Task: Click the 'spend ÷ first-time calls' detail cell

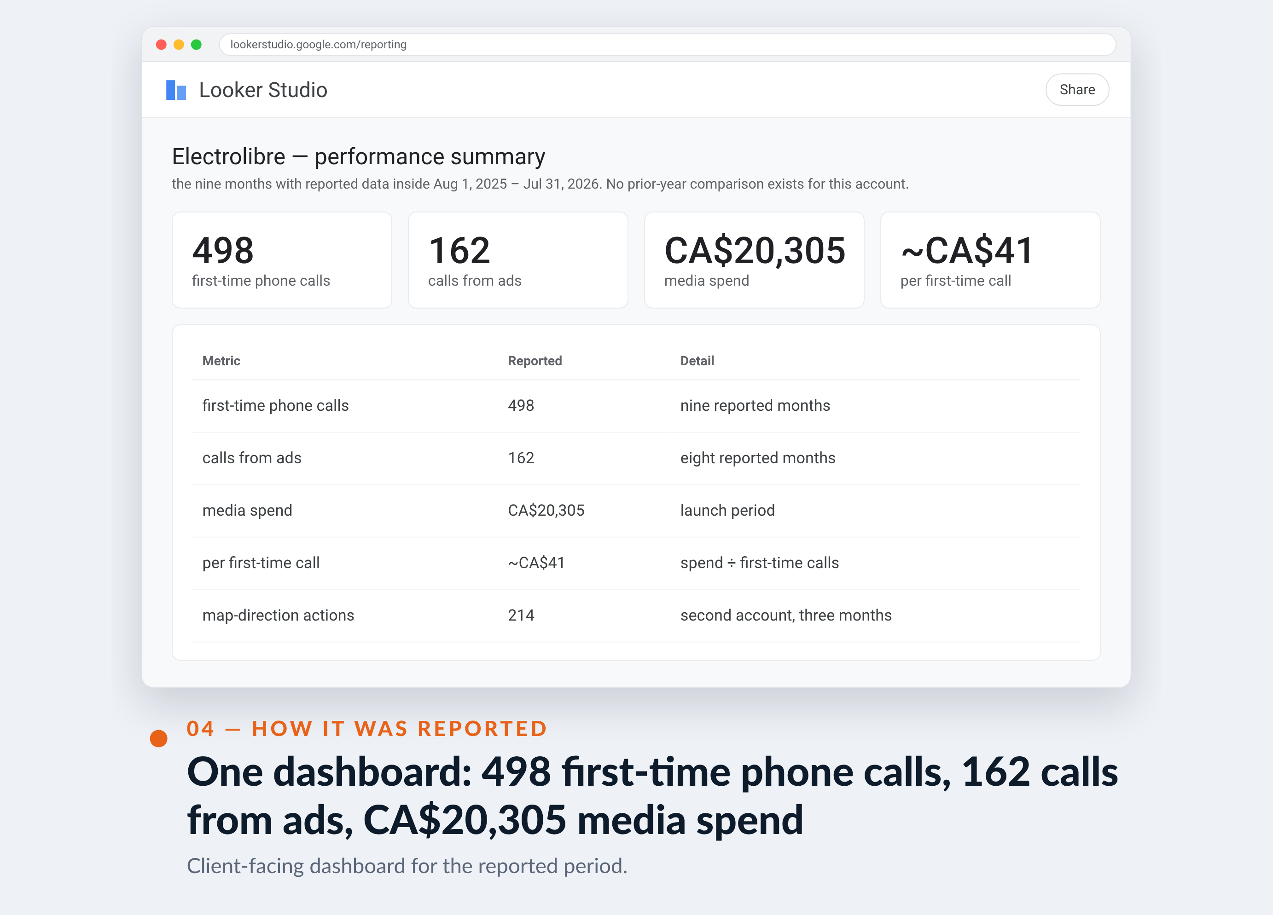Action: (x=759, y=563)
